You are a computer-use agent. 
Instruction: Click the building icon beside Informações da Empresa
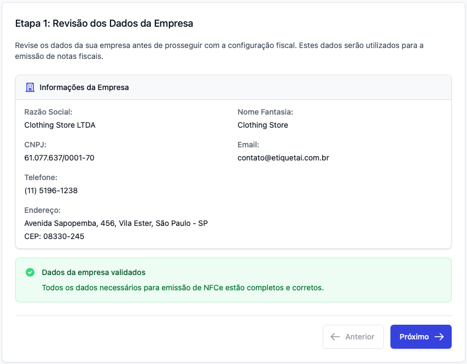pyautogui.click(x=30, y=87)
